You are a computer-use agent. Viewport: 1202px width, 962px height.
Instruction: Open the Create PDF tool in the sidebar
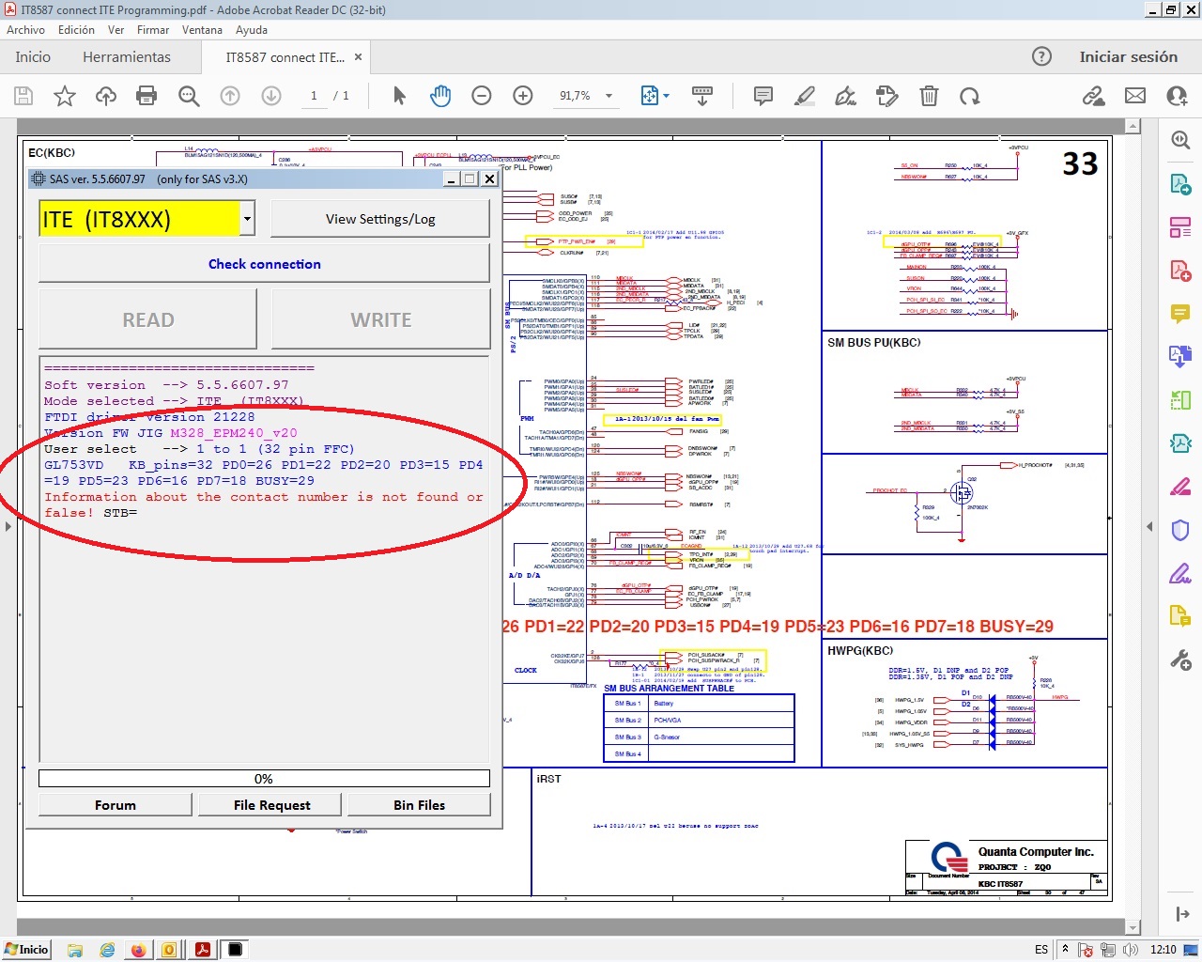click(x=1180, y=271)
